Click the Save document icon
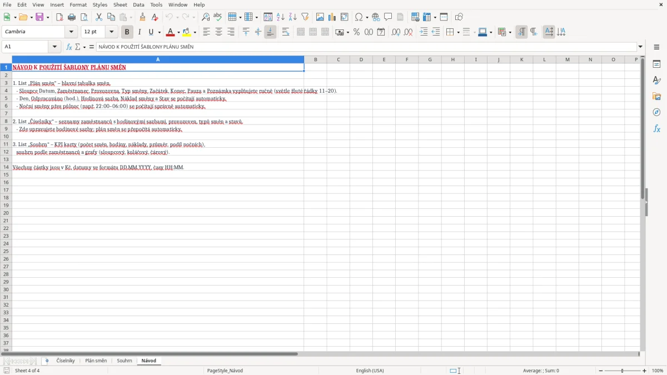This screenshot has width=667, height=375. pyautogui.click(x=39, y=17)
